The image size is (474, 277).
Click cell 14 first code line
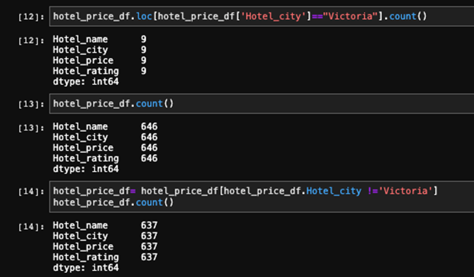click(245, 191)
